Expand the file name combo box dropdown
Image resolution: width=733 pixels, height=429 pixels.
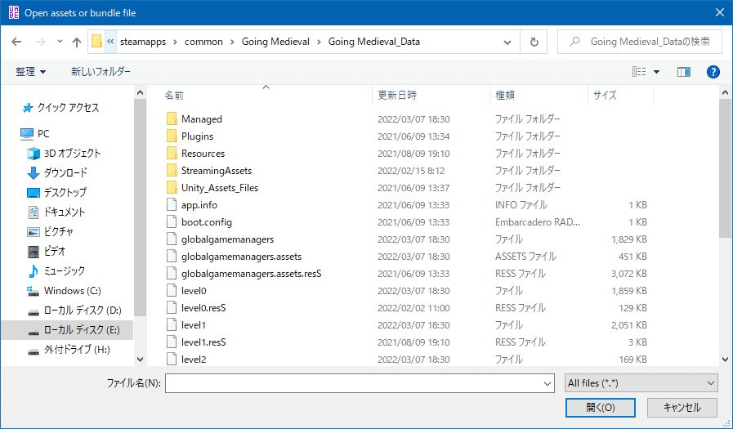point(548,384)
